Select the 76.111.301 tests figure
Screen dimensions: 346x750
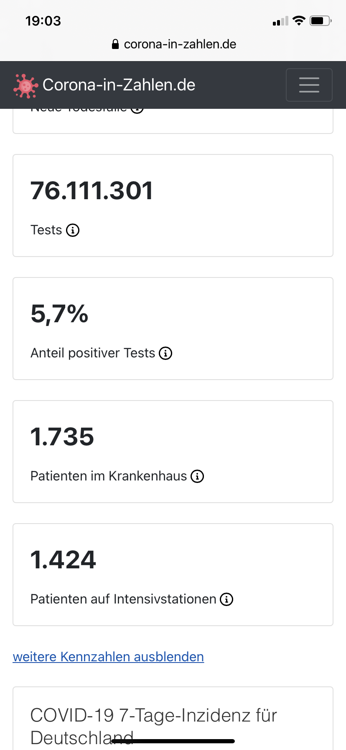[92, 191]
